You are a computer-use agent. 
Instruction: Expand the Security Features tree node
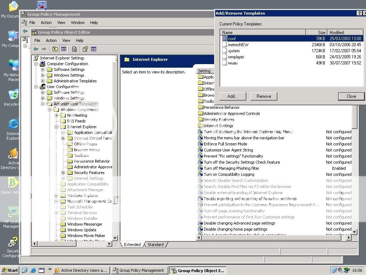pos(63,173)
